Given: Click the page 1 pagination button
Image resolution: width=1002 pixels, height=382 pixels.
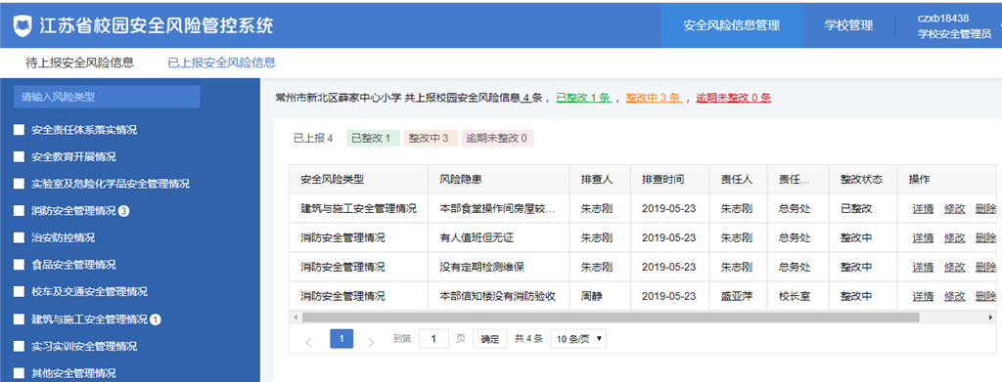Looking at the screenshot, I should (342, 339).
